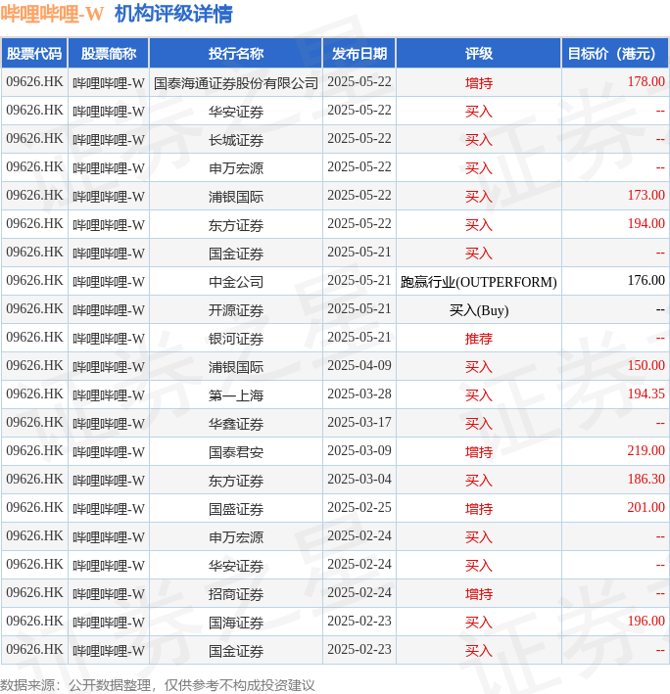
Task: Select date 2025-03-09 cell
Action: click(x=359, y=451)
